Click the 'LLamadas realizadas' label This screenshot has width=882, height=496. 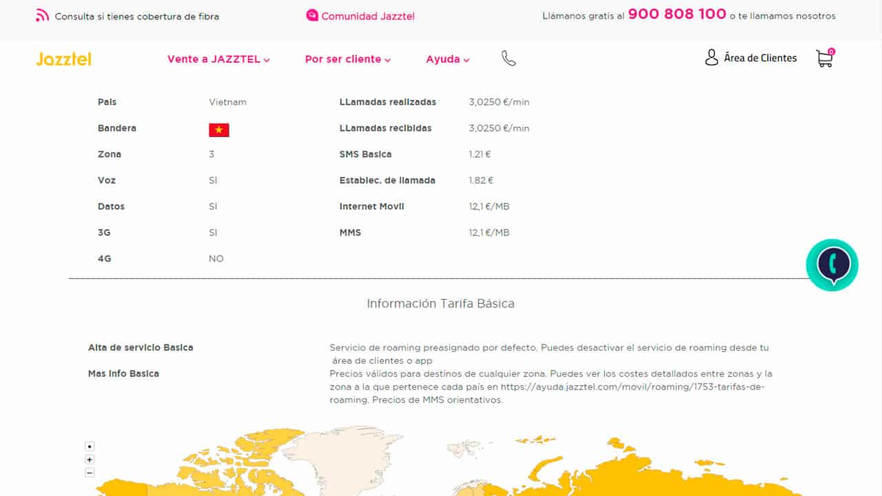[x=388, y=102]
